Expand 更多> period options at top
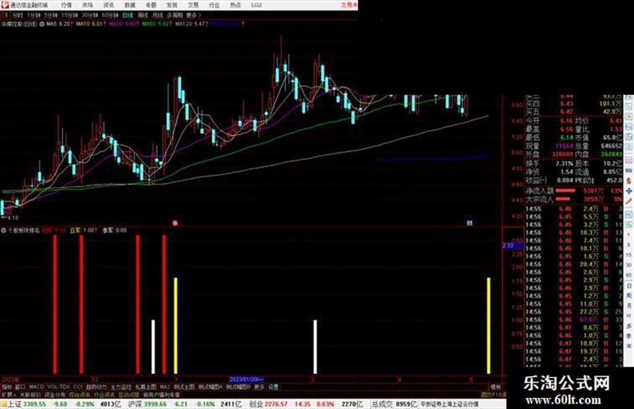This screenshot has width=634, height=409. (x=193, y=15)
